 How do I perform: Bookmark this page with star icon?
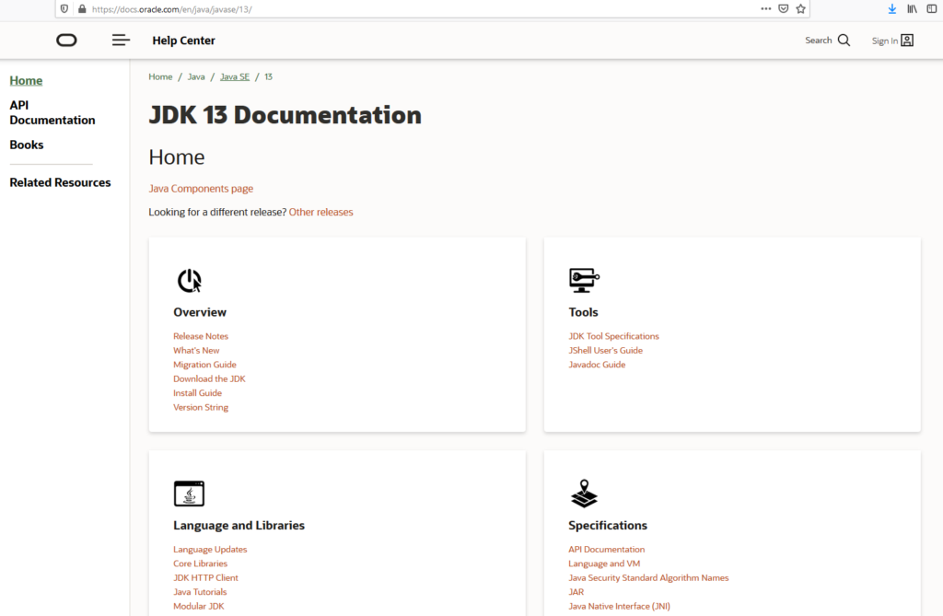[x=800, y=8]
